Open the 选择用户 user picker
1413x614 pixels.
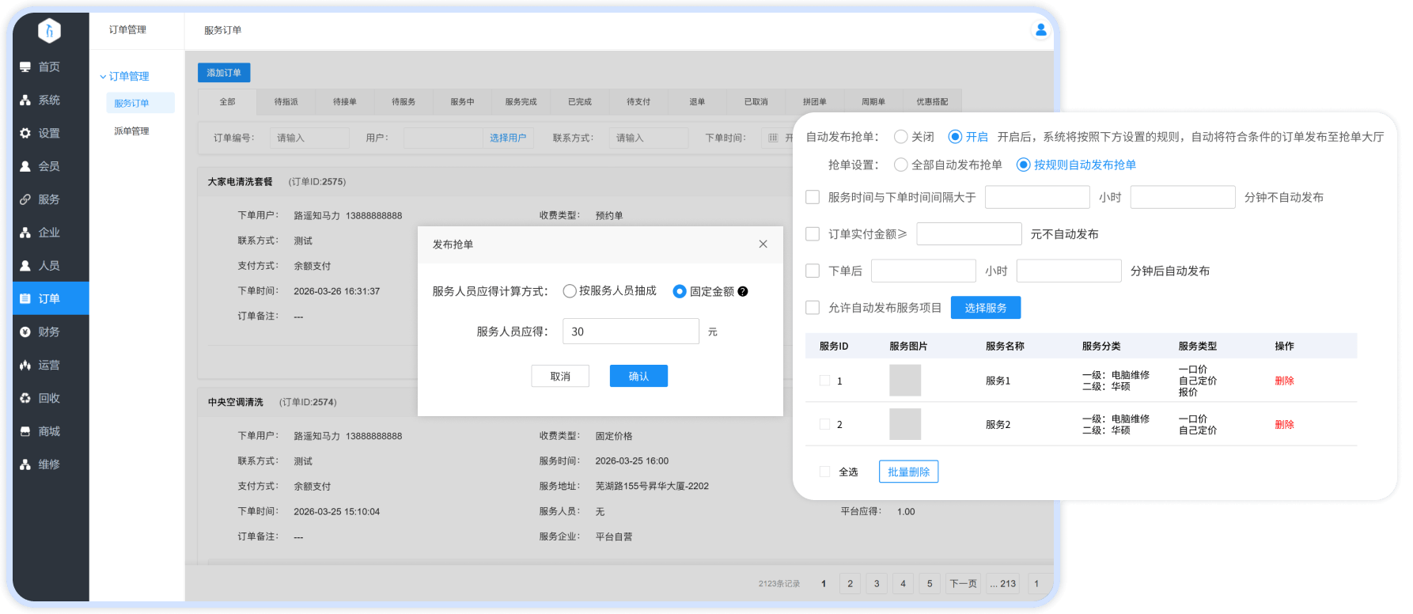coord(507,138)
